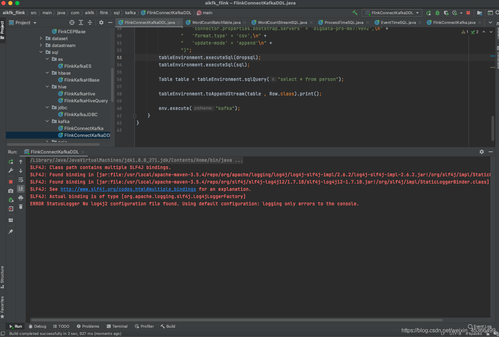This screenshot has height=337, width=499.
Task: Rerun the program with green rerun icon
Action: pos(11,161)
